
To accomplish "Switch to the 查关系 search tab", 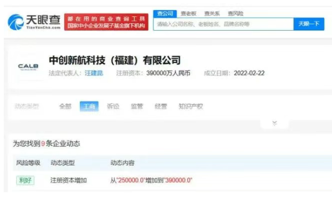I will pos(212,14).
